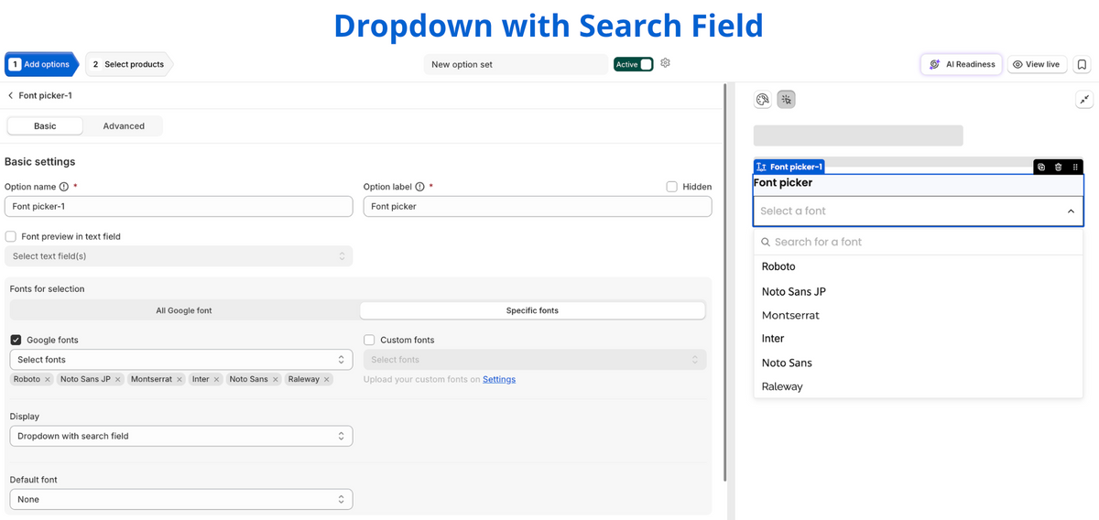Remove the Inter font tag
Image resolution: width=1099 pixels, height=520 pixels.
click(x=217, y=379)
